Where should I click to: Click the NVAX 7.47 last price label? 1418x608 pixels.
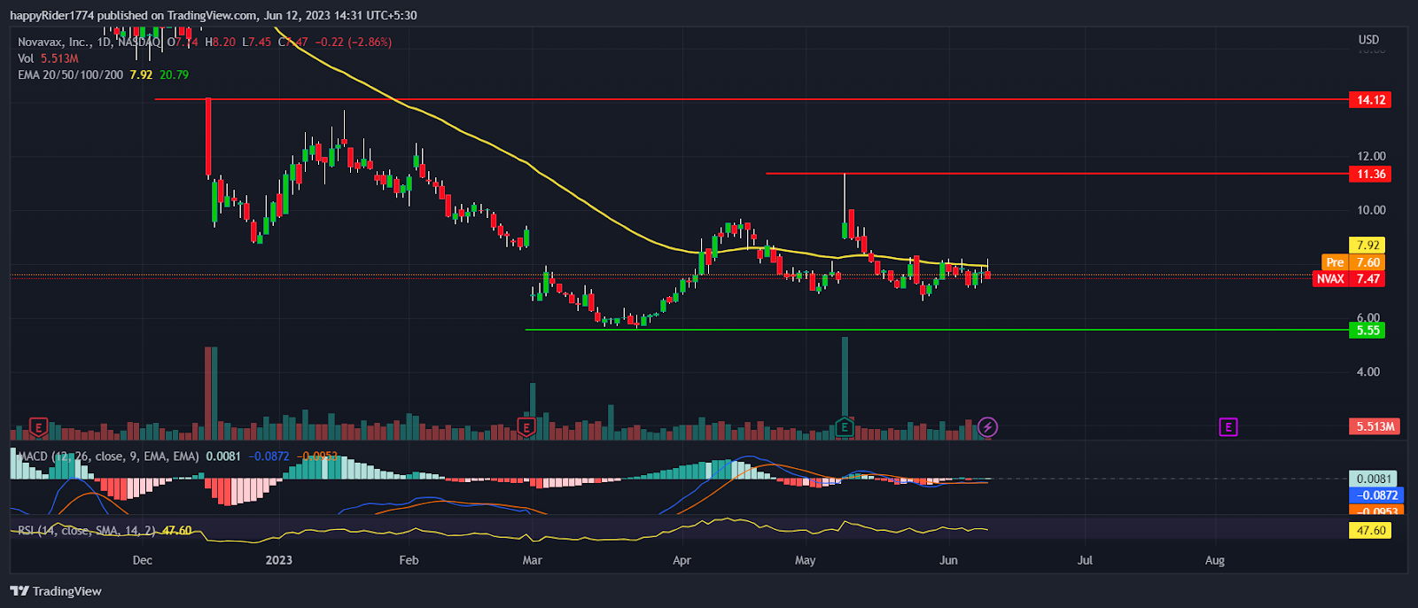[1349, 279]
